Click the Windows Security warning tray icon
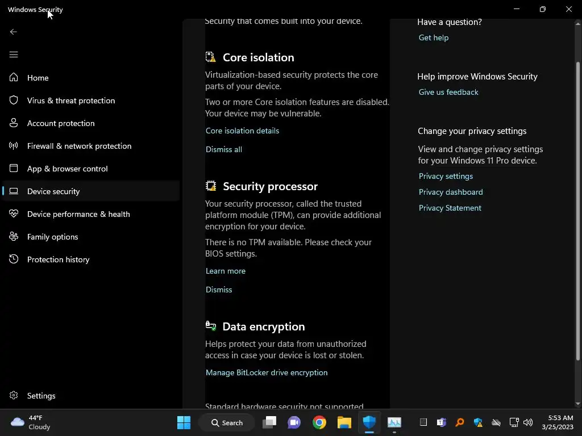Viewport: 582px width, 436px height. (478, 422)
